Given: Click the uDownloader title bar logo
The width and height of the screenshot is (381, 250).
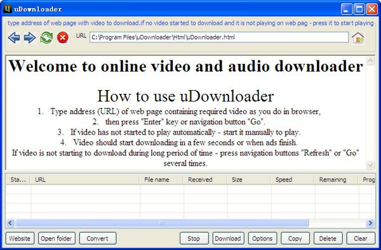Looking at the screenshot, I should click(8, 9).
